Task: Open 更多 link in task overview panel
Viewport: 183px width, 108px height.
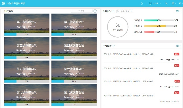Action: click(x=178, y=11)
